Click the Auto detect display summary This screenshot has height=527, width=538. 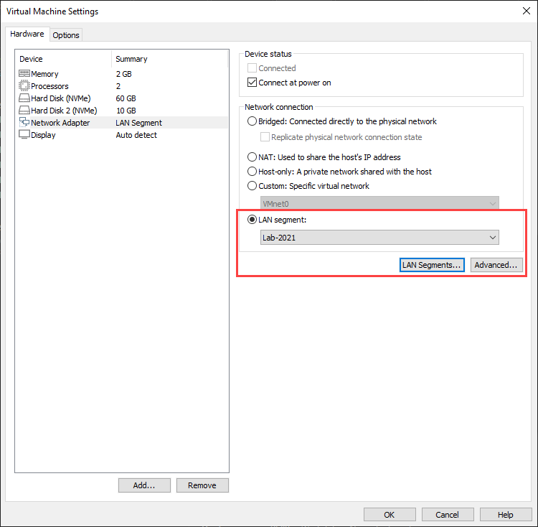pos(136,135)
